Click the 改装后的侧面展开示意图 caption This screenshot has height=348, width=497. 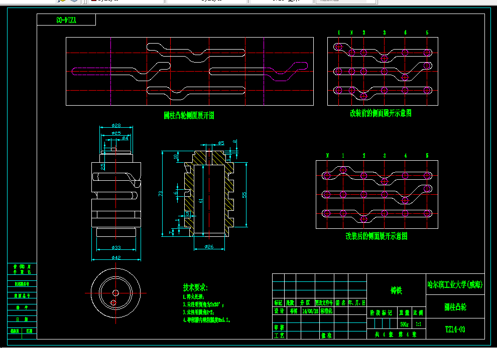point(376,236)
